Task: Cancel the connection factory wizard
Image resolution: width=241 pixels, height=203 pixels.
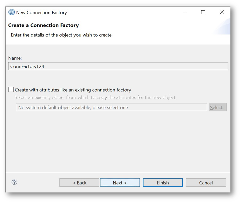Action: coord(206,183)
